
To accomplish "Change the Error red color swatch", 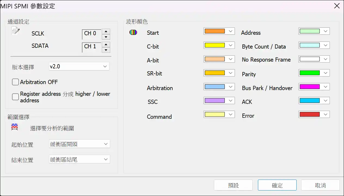I will point(314,114).
